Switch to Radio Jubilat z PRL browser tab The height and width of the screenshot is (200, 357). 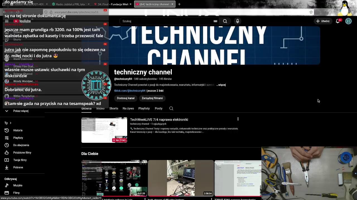point(71,4)
